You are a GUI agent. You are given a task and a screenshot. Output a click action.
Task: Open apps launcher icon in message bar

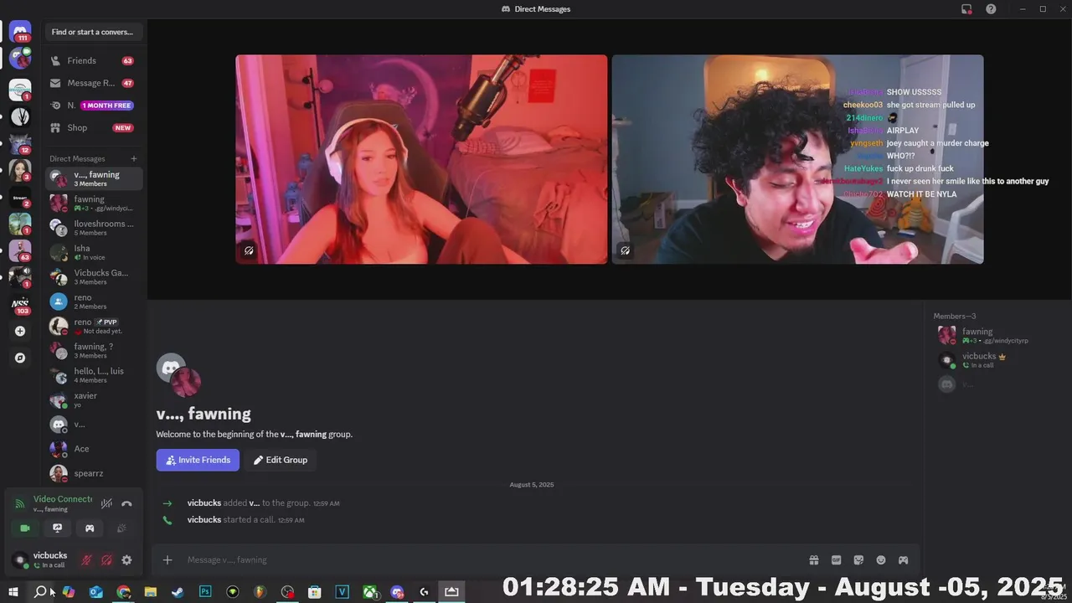pos(904,560)
